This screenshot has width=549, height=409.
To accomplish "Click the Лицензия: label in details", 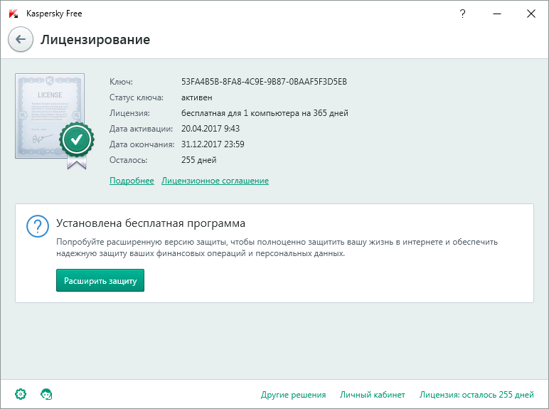I will [129, 113].
